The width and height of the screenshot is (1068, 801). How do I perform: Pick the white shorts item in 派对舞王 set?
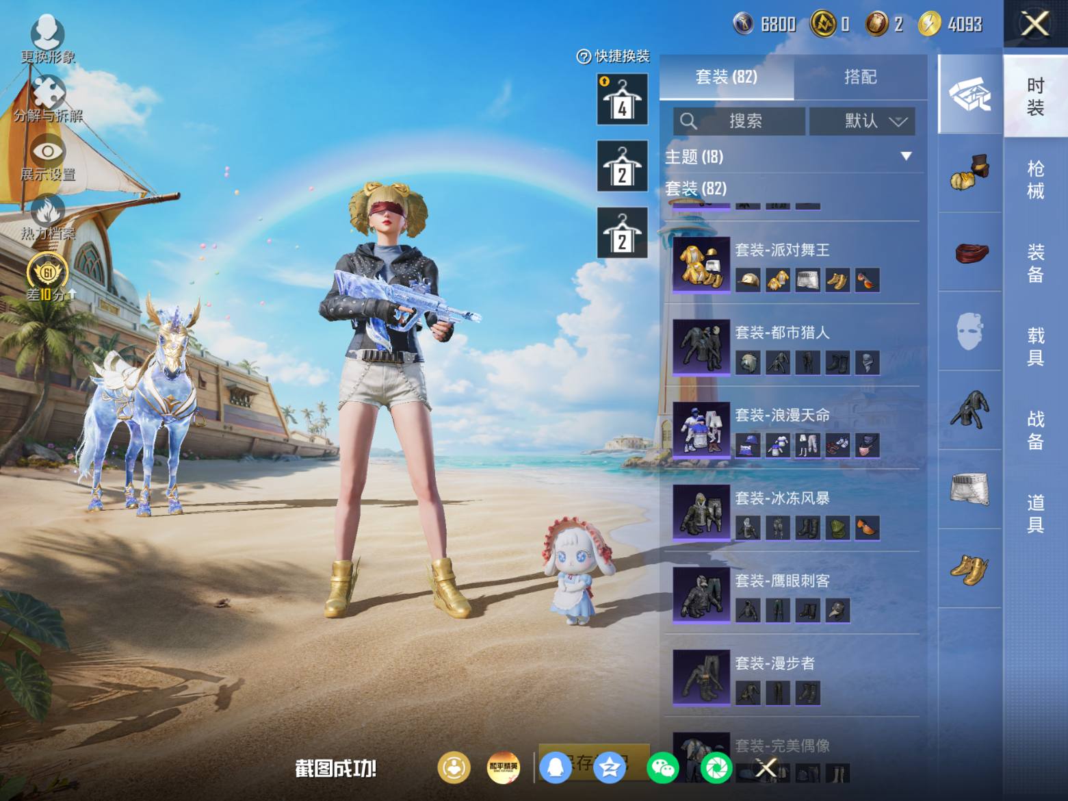[x=807, y=280]
